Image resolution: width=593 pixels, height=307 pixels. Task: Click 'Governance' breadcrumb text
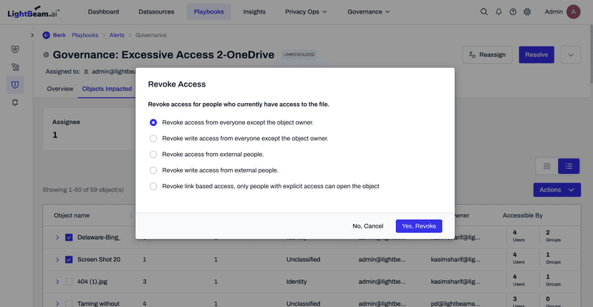[151, 35]
